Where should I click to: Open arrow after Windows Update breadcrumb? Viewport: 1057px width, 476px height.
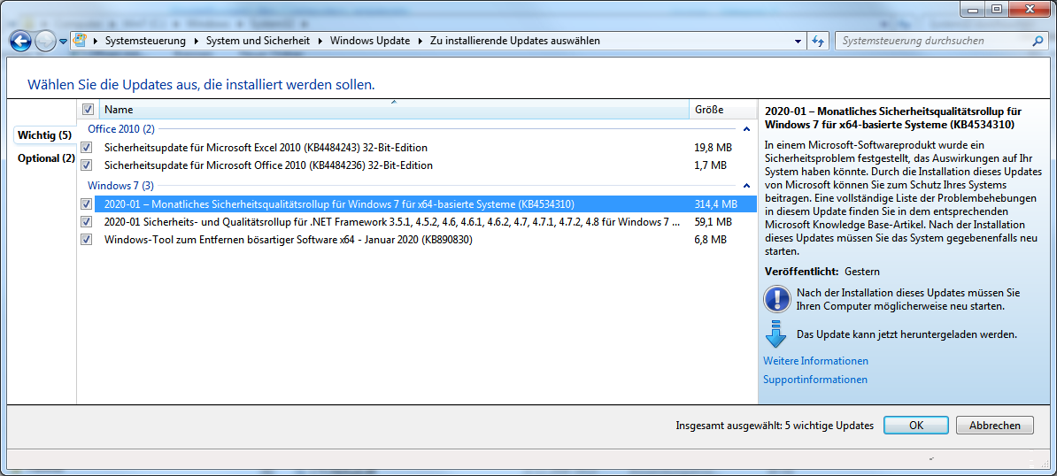pyautogui.click(x=420, y=41)
